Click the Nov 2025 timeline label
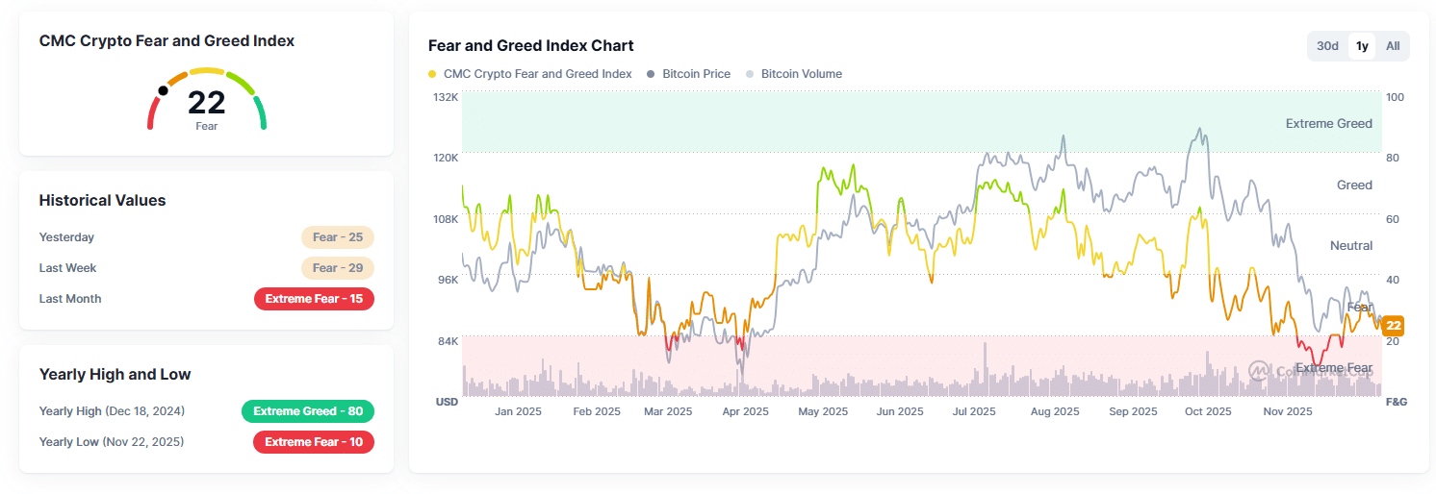 1288,411
